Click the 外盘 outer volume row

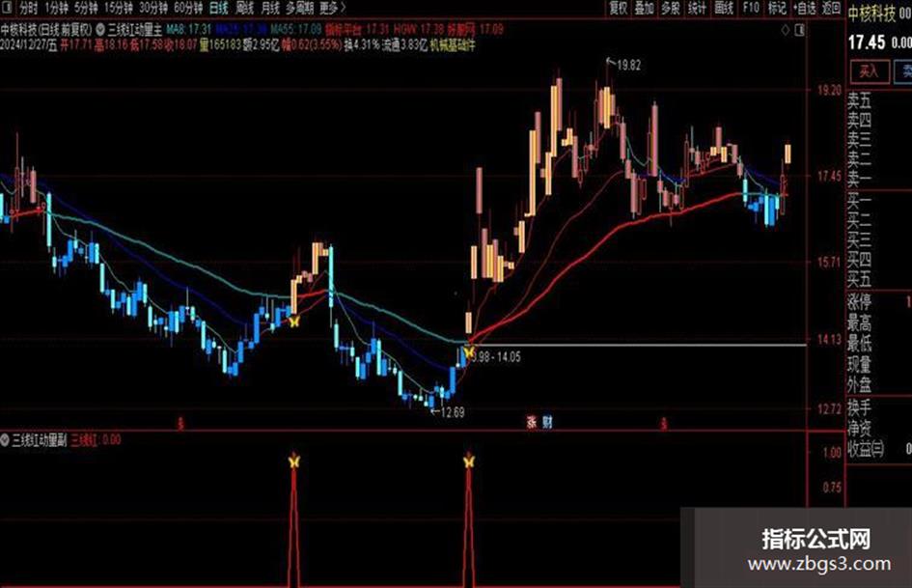coord(879,385)
